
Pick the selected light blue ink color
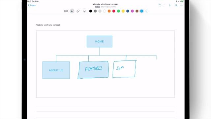pos(142,11)
